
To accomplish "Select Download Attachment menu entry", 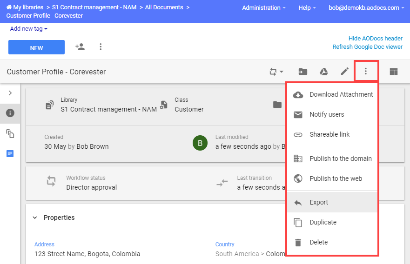I will [x=332, y=94].
